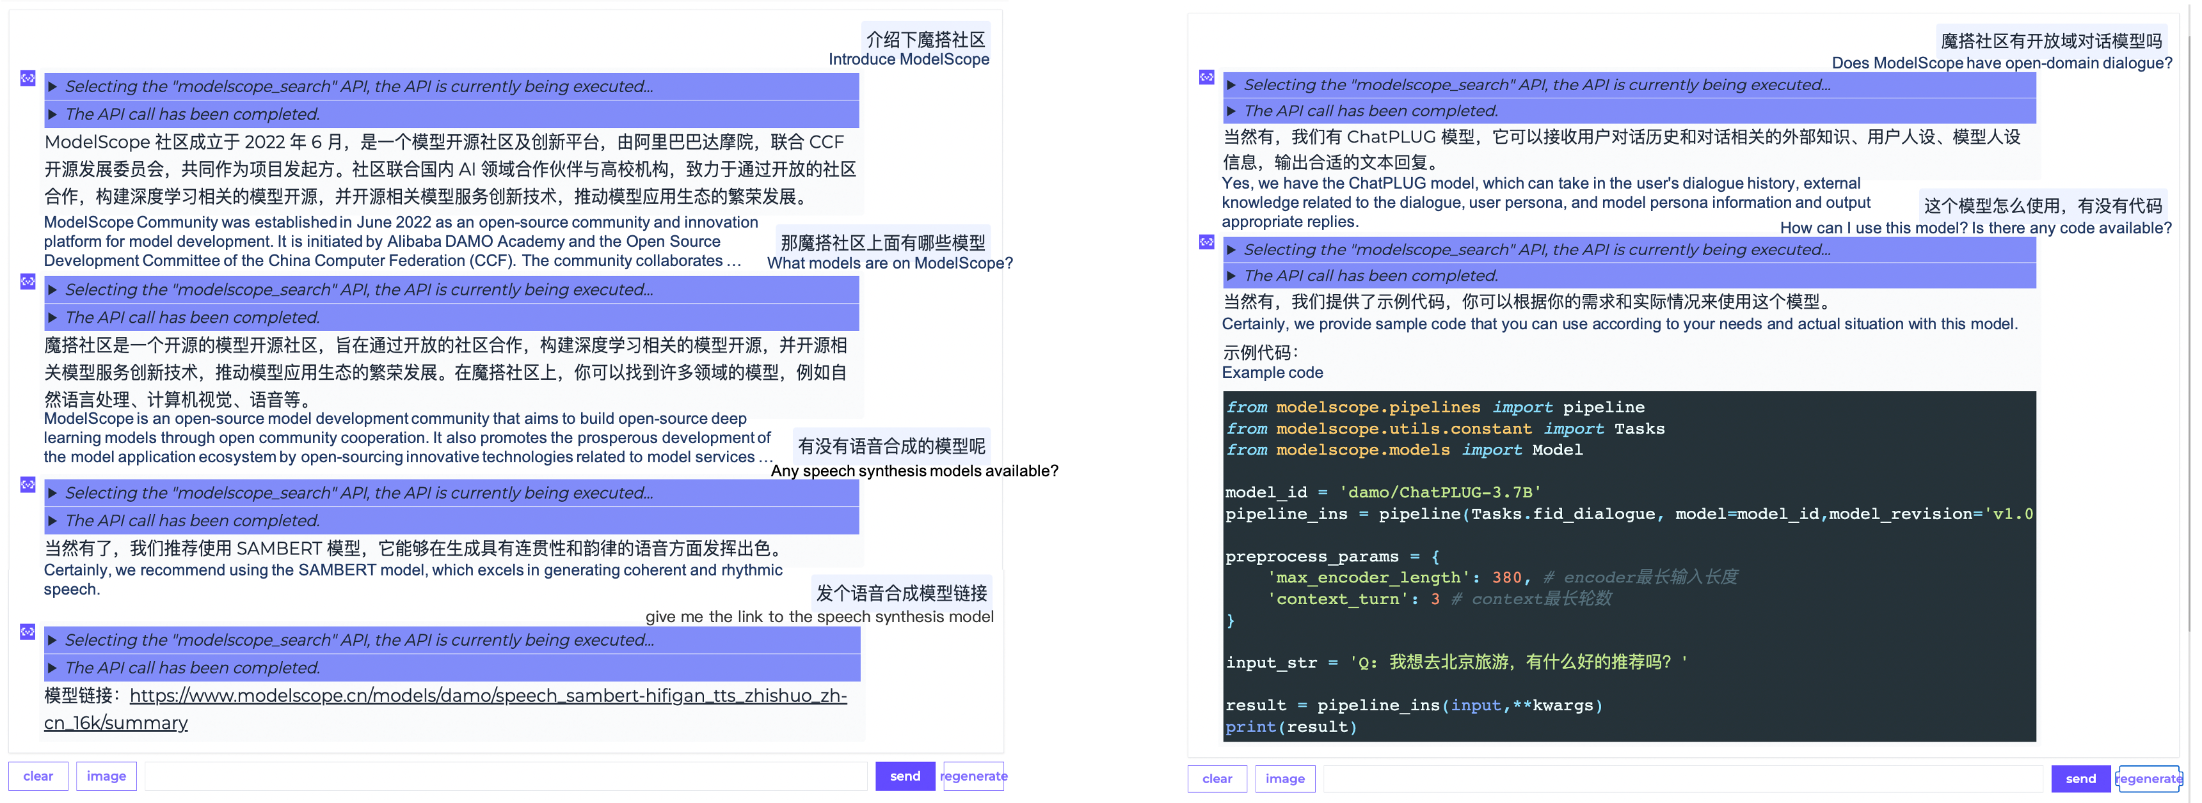
Task: Expand the 'Selecting modelscope_search API' row under 'Introduce ModelScope'
Action: pos(451,86)
